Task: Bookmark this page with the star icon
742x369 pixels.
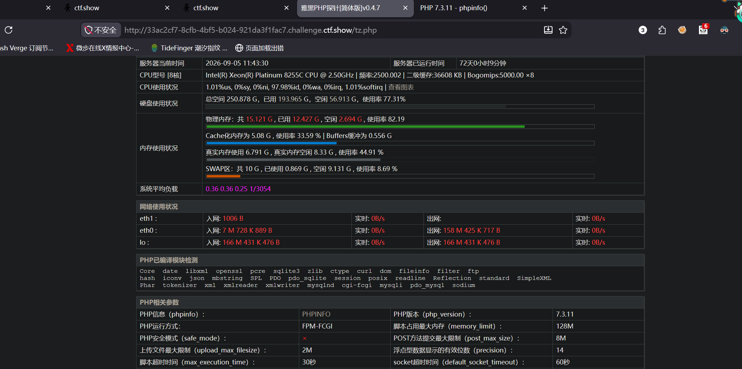Action: [x=563, y=30]
